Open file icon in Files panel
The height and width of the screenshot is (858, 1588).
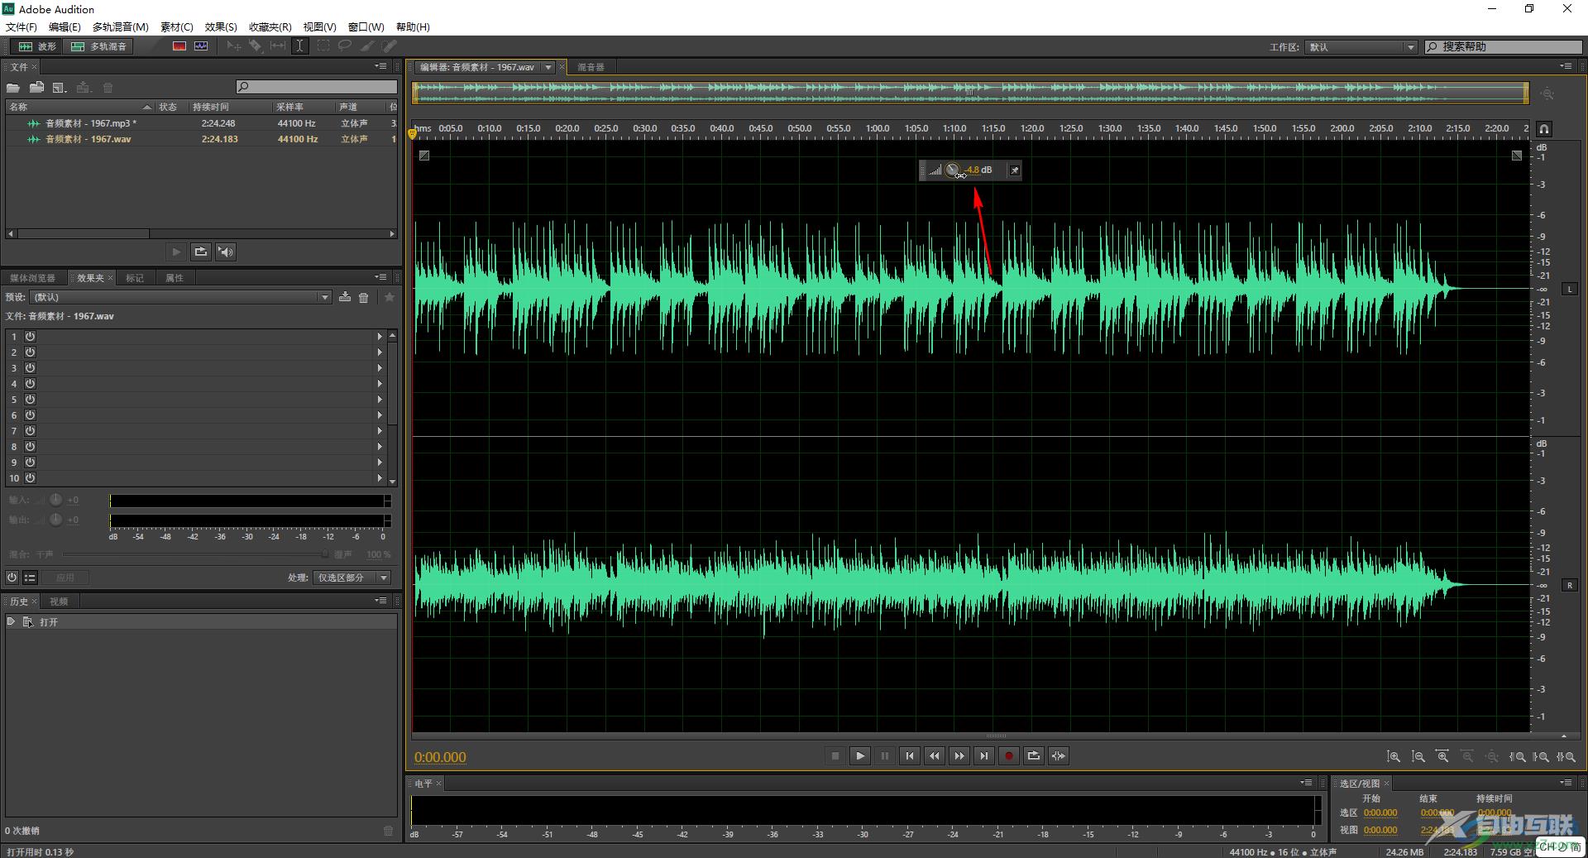(13, 88)
